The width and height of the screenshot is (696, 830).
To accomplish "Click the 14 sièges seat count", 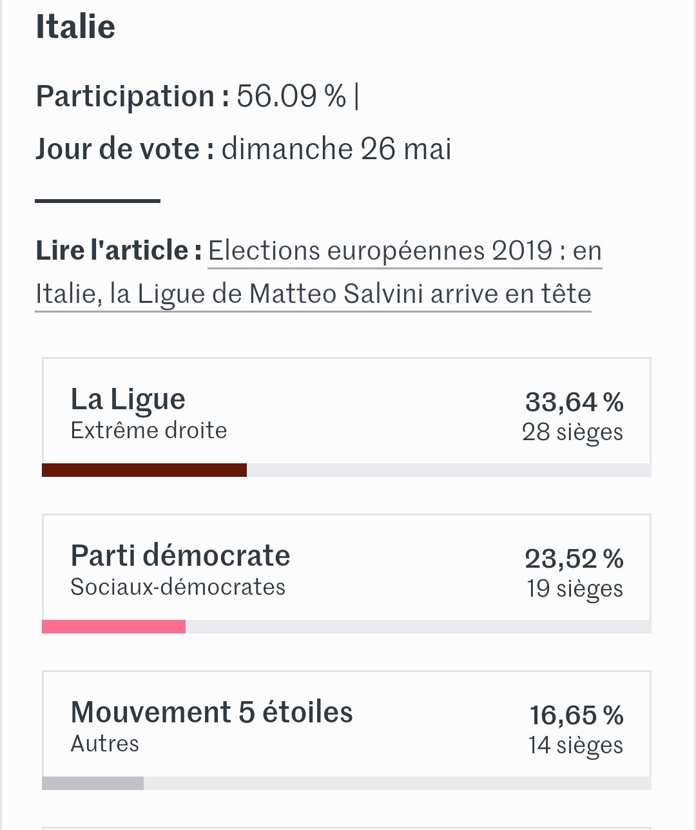I will [575, 745].
